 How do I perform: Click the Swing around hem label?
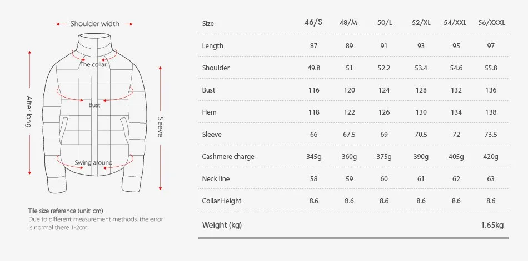[x=93, y=163]
